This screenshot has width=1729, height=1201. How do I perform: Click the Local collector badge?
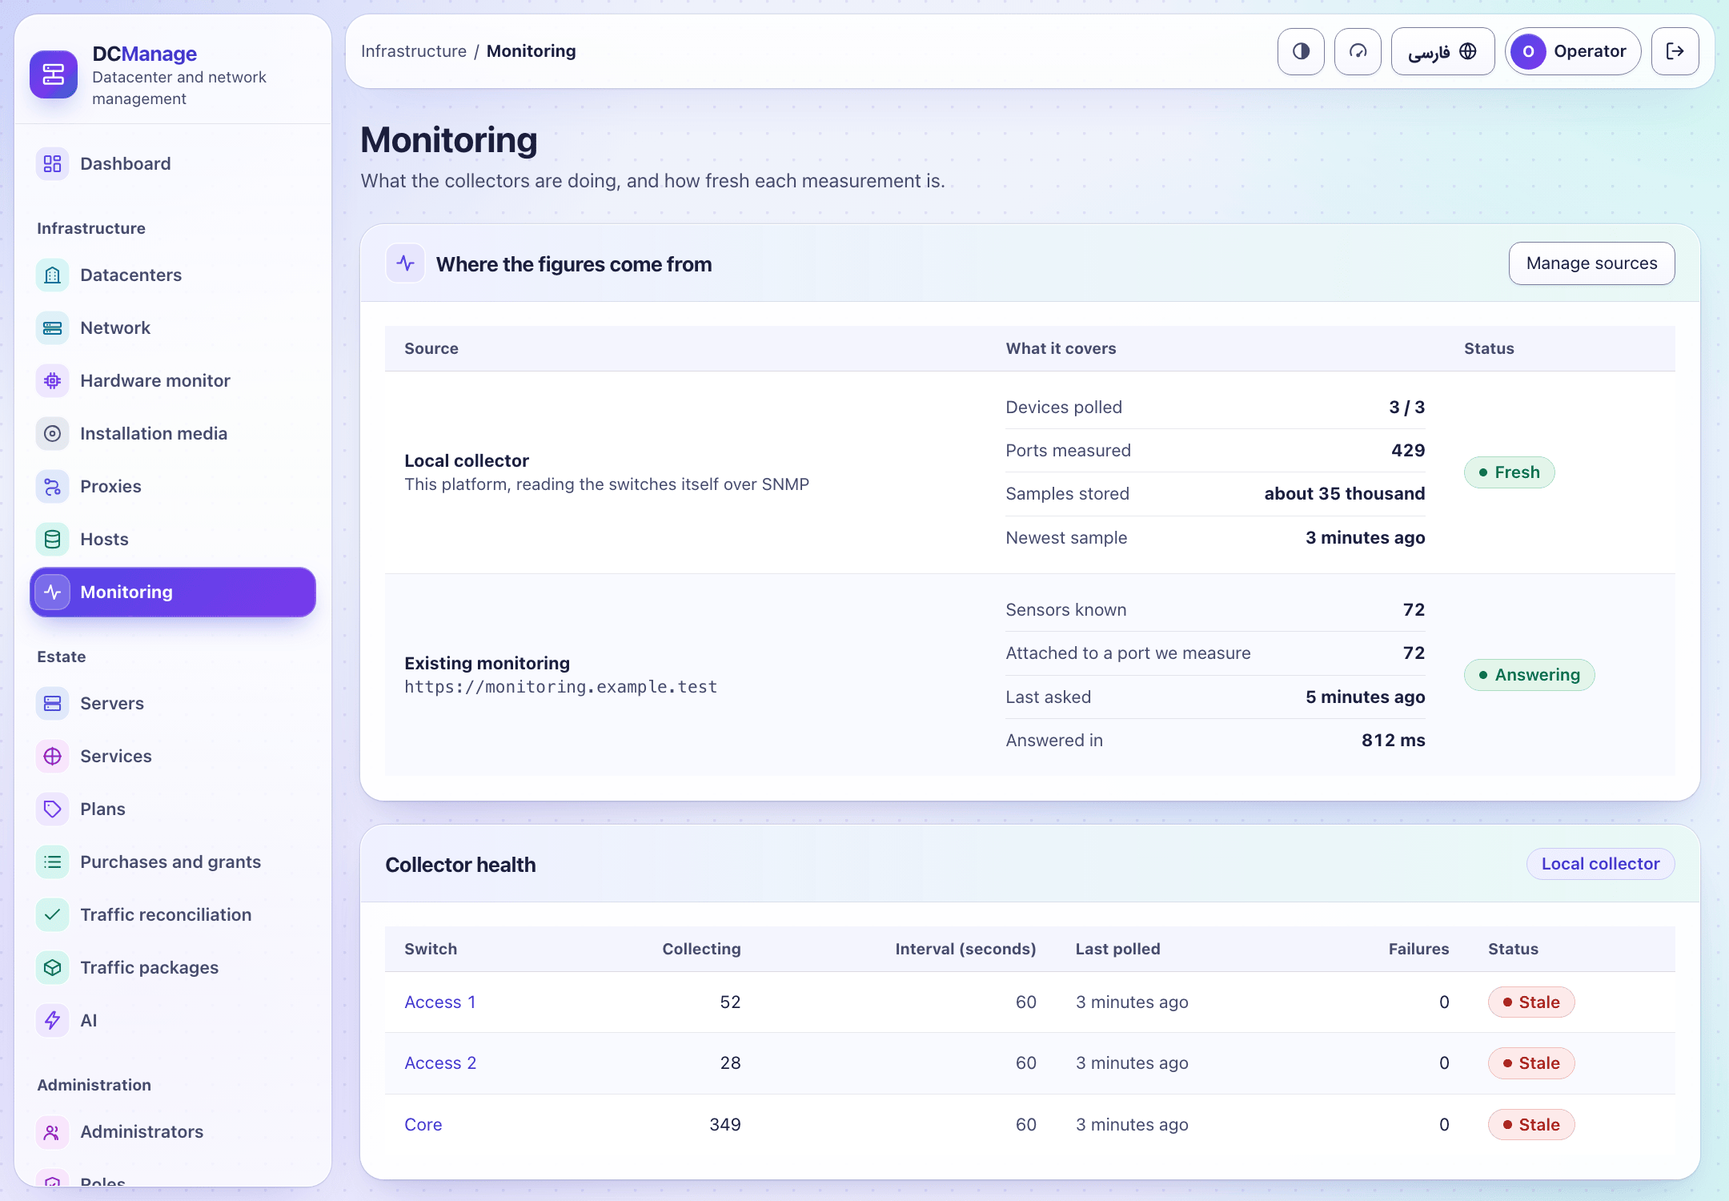point(1600,864)
